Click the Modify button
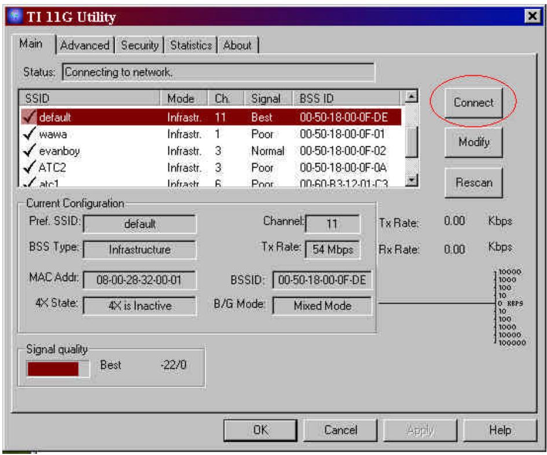Viewport: 547px width, 455px height. coord(473,142)
